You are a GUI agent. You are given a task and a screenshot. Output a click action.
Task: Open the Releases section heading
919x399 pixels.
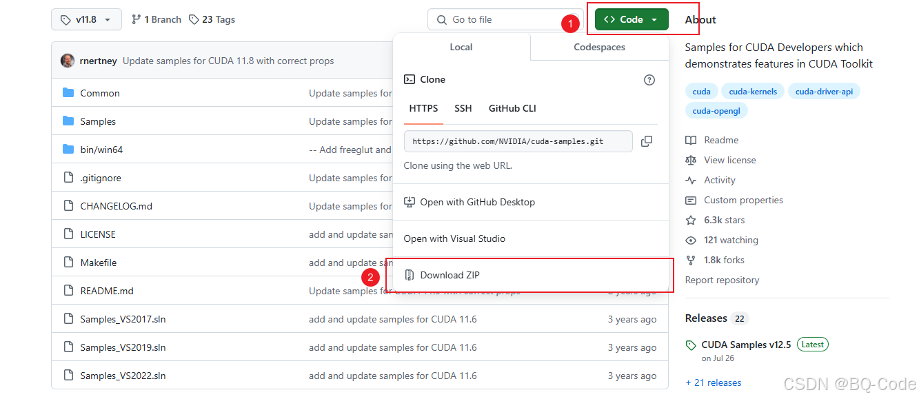[x=706, y=318]
